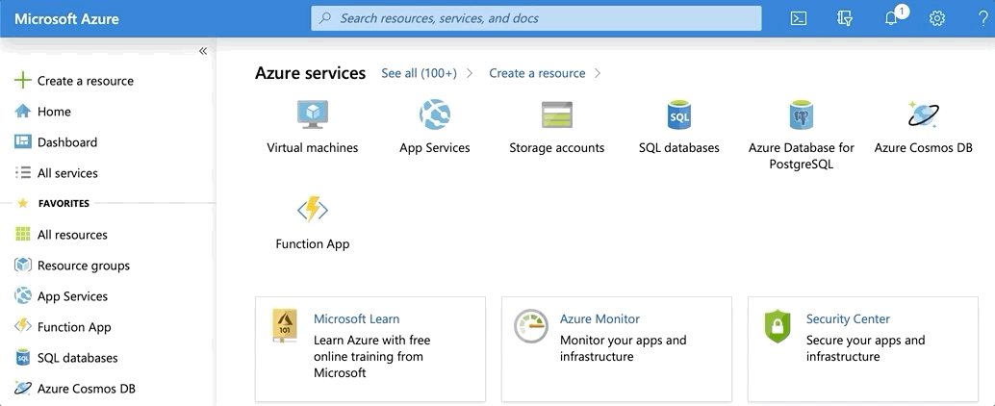Open directory and subscription filter icon
The image size is (995, 406).
click(845, 18)
